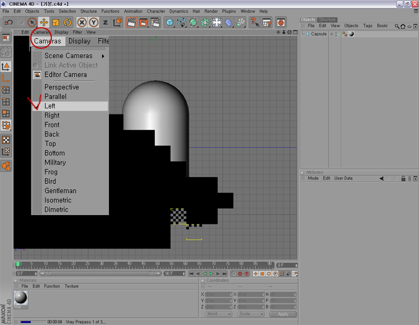Image resolution: width=419 pixels, height=325 pixels.
Task: Select the Rotate tool
Action: click(x=68, y=23)
